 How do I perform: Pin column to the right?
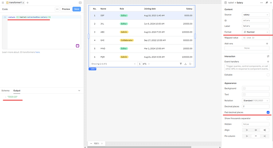click(x=264, y=136)
